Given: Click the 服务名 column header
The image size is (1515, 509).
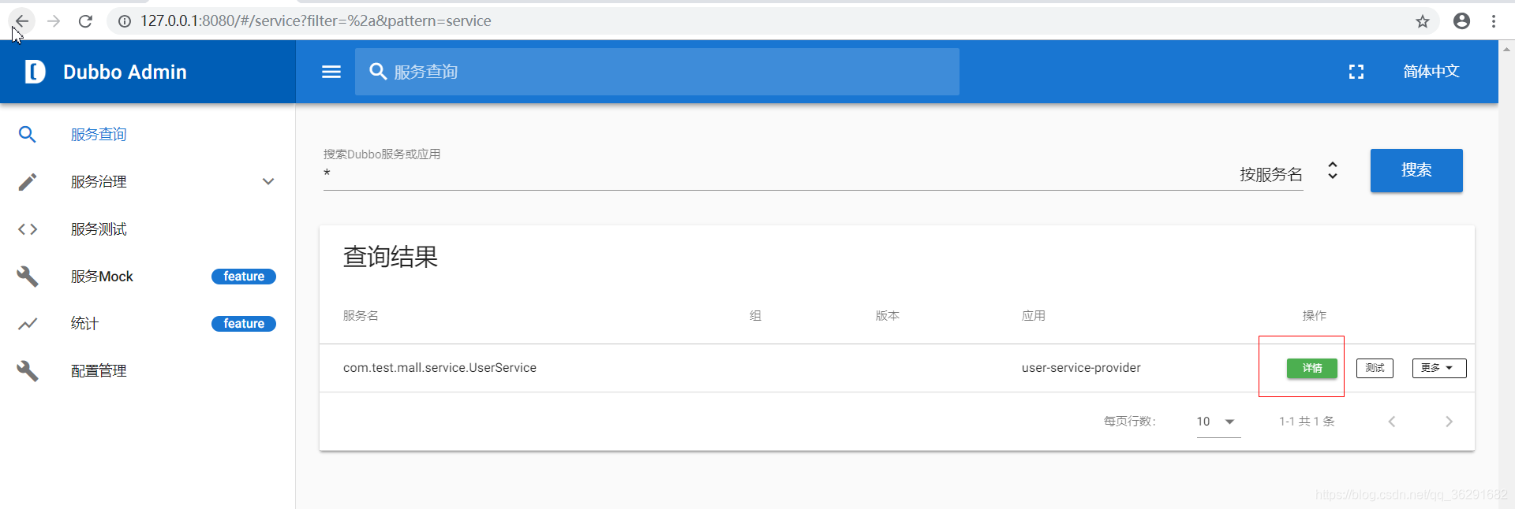Looking at the screenshot, I should [x=361, y=316].
